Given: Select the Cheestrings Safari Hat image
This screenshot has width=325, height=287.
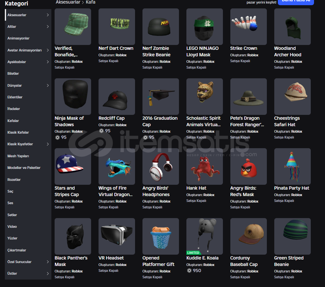Looking at the screenshot, I should [x=292, y=96].
